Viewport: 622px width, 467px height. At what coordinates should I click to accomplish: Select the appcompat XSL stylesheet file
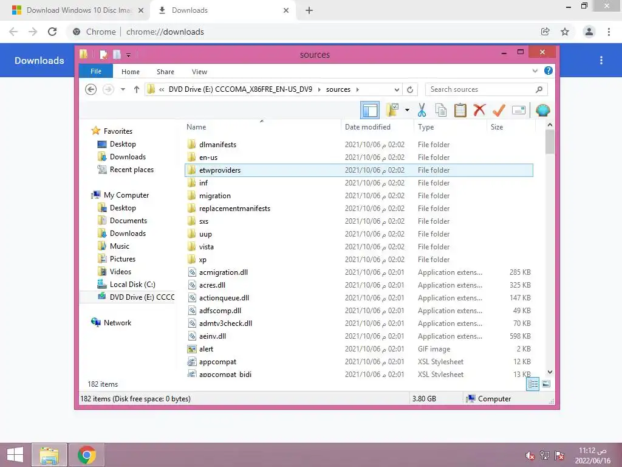(359, 362)
